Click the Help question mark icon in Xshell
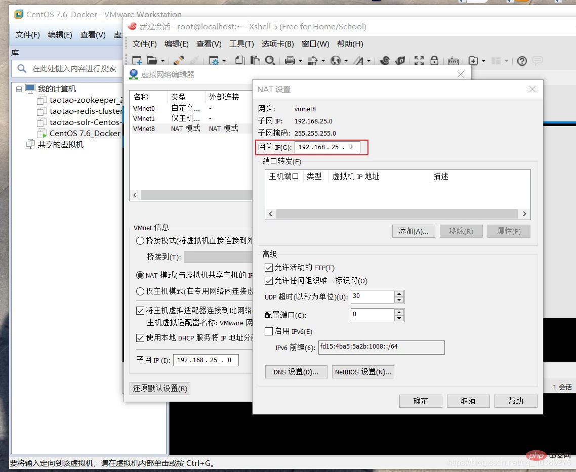The height and width of the screenshot is (472, 576). [x=522, y=61]
